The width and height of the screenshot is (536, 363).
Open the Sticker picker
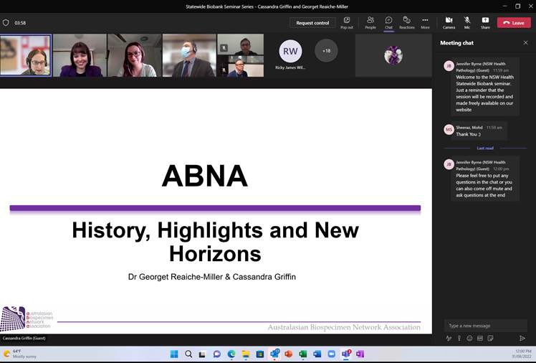click(x=490, y=338)
